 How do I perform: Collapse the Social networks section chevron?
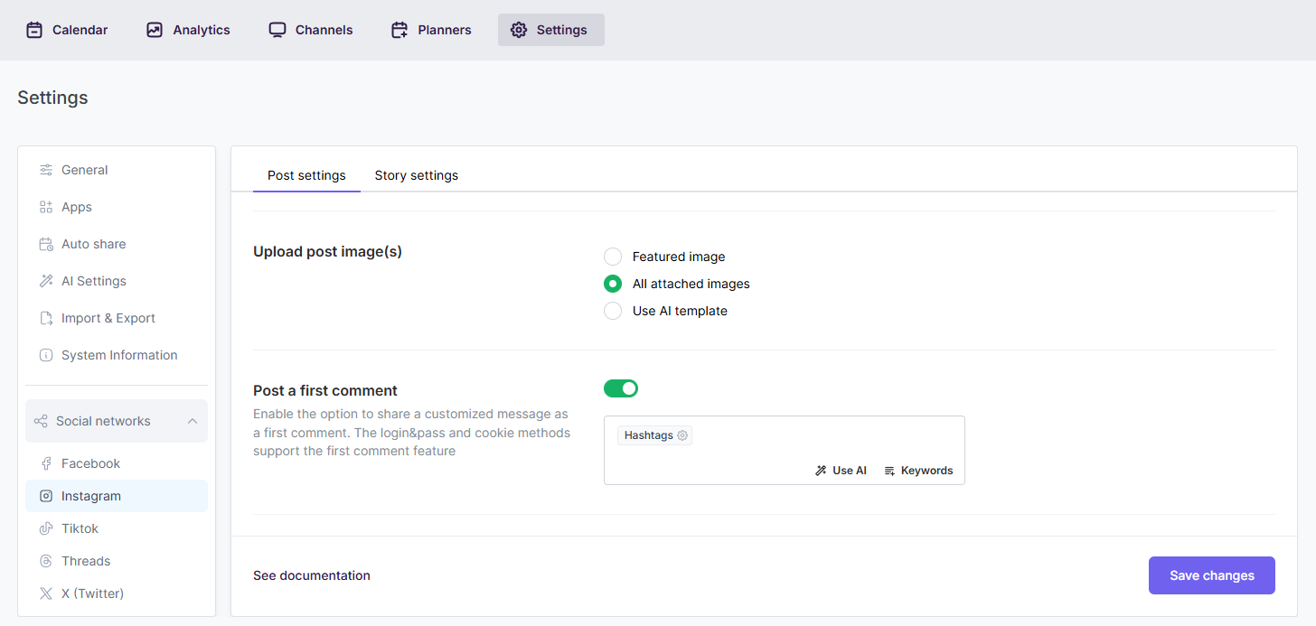pyautogui.click(x=193, y=421)
